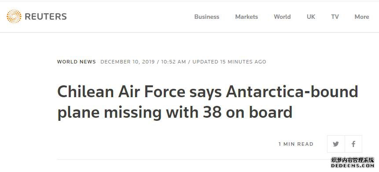Open the Business section
The image size is (379, 172).
pyautogui.click(x=206, y=17)
